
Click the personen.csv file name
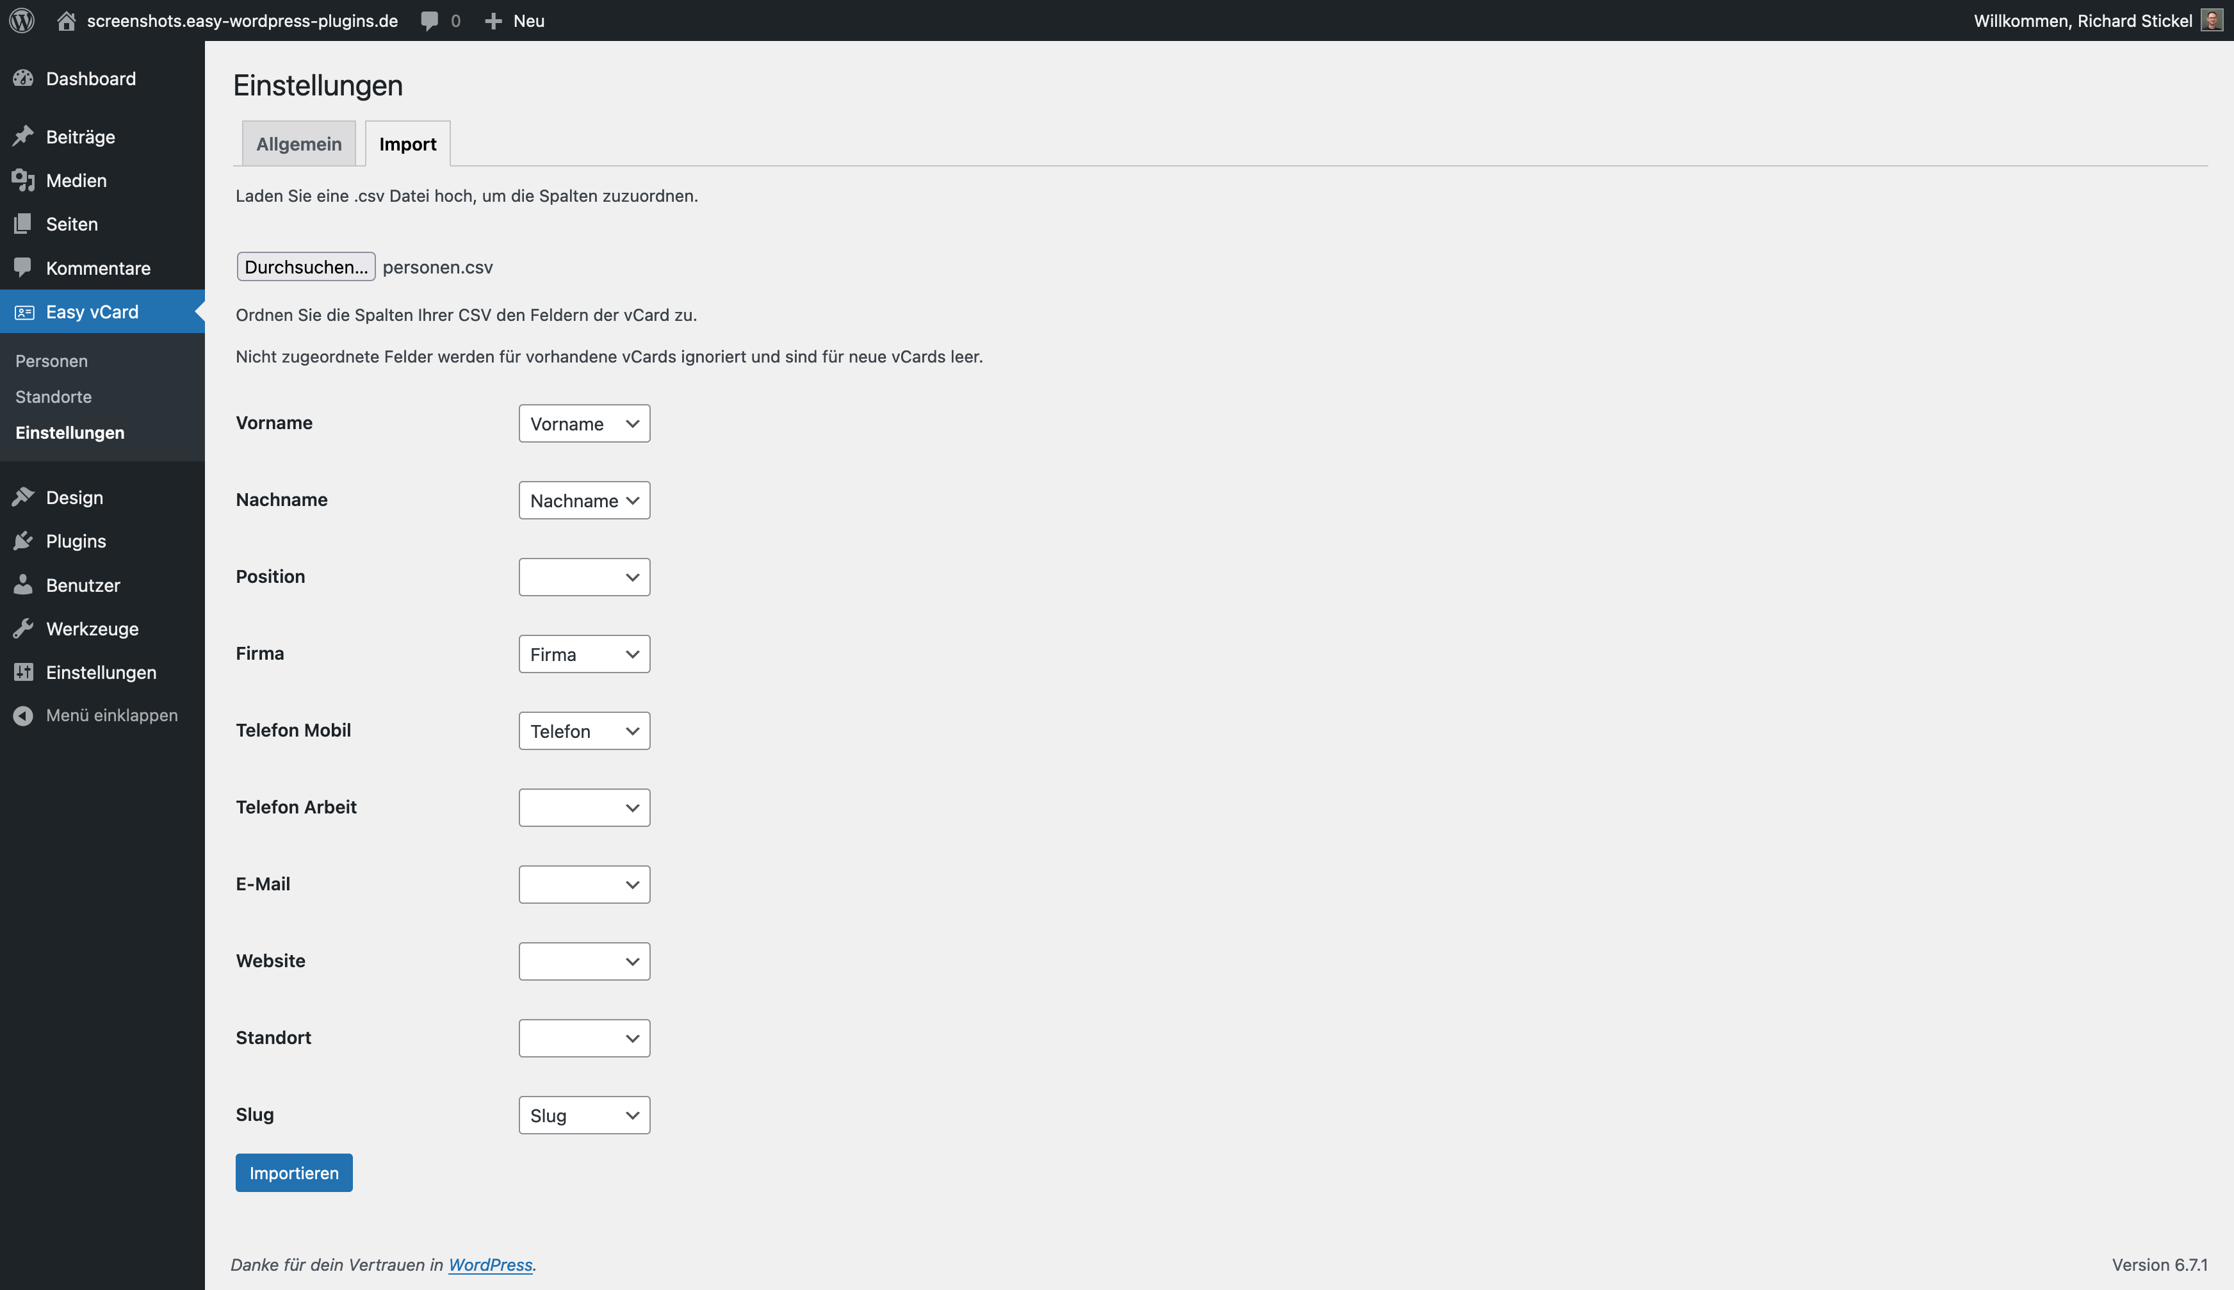tap(437, 268)
